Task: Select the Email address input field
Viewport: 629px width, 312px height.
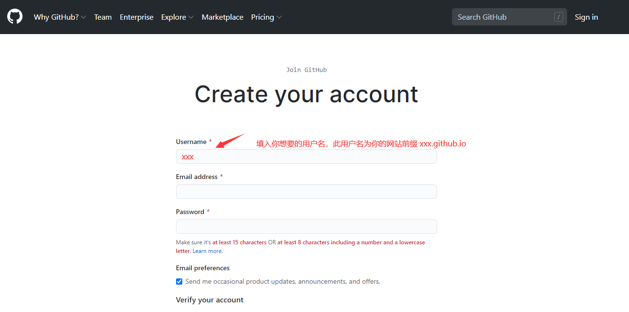Action: [306, 192]
